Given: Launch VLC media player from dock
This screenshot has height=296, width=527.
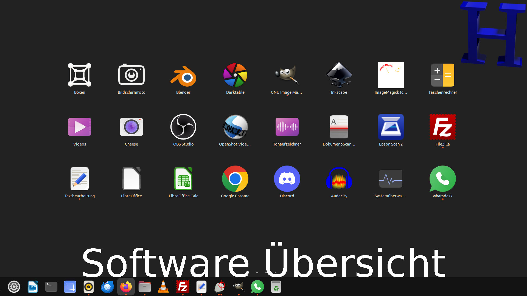Looking at the screenshot, I should pos(163,287).
